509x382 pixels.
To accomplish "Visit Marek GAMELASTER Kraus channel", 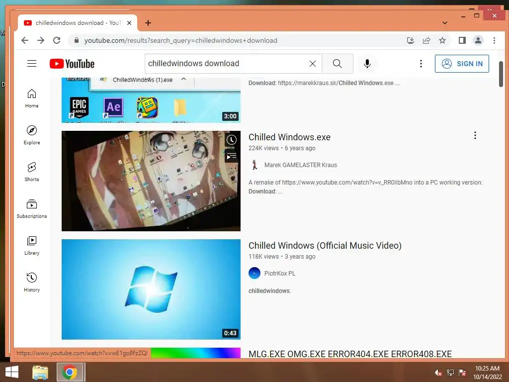I will tap(301, 165).
